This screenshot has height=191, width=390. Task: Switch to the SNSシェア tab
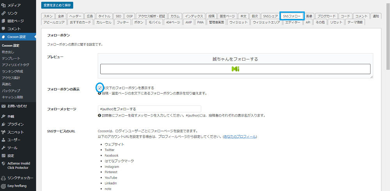(x=271, y=16)
